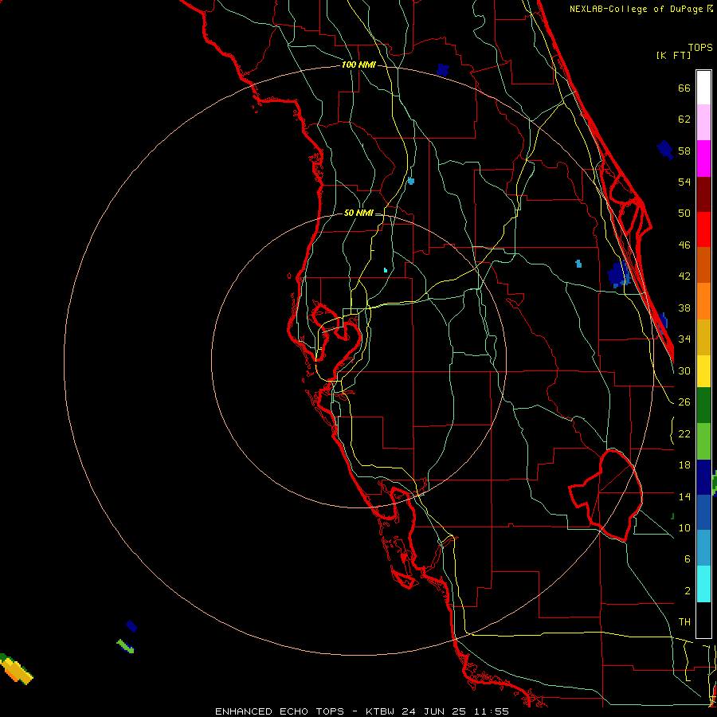The width and height of the screenshot is (717, 717).
Task: Click the '24 JUN 25' date stamp
Action: click(x=433, y=711)
